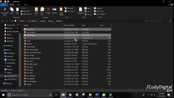174x98 pixels.
Task: Sort by the Date modified column
Action: pyautogui.click(x=72, y=25)
